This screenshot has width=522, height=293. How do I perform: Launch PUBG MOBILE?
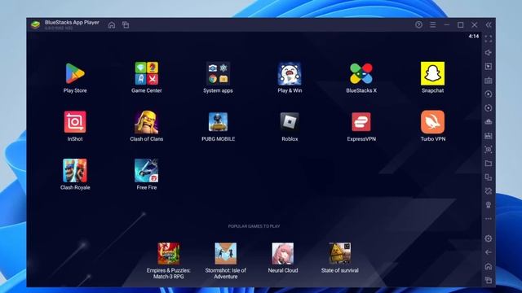(218, 122)
